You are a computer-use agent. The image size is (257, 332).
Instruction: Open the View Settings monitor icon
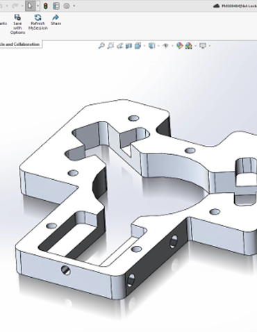click(x=203, y=46)
